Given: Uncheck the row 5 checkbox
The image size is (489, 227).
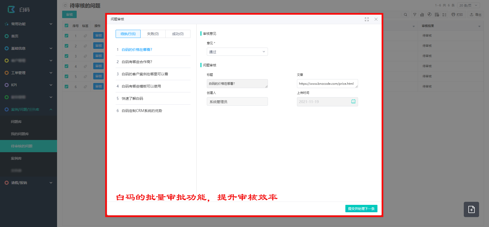Looking at the screenshot, I should click(x=66, y=76).
